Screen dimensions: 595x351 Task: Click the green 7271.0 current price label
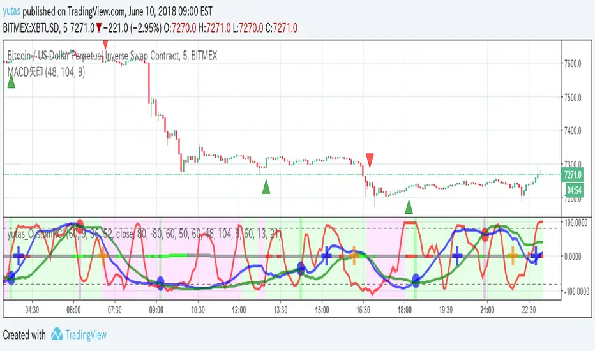pyautogui.click(x=573, y=175)
